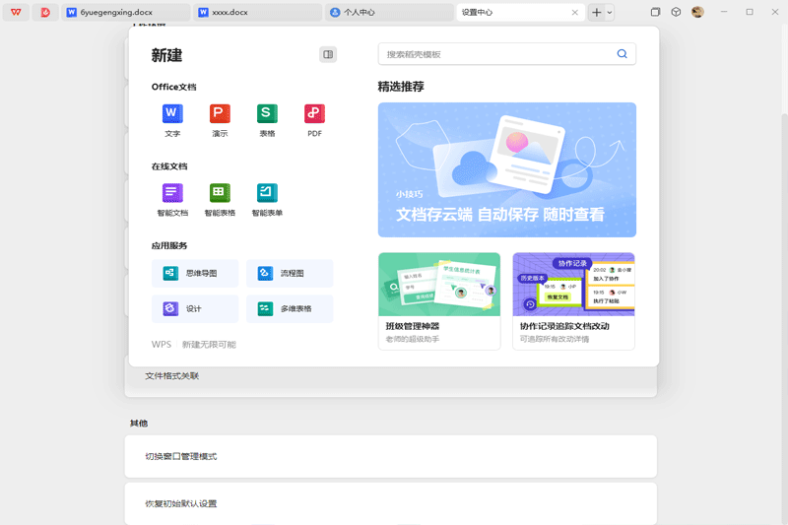Create a new 演示 presentation
The image size is (788, 525).
220,114
